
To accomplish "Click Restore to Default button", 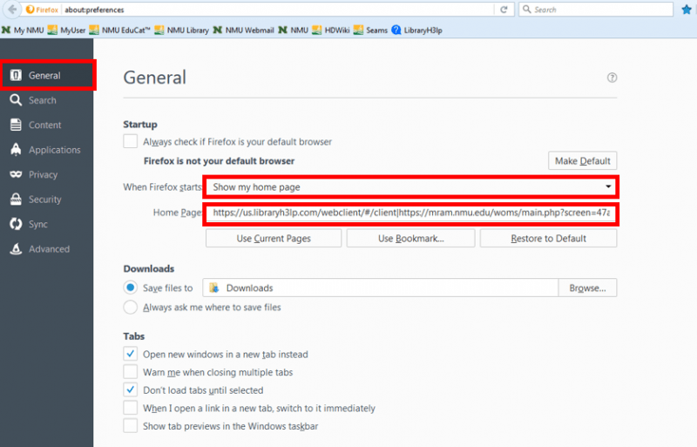I will pyautogui.click(x=548, y=239).
